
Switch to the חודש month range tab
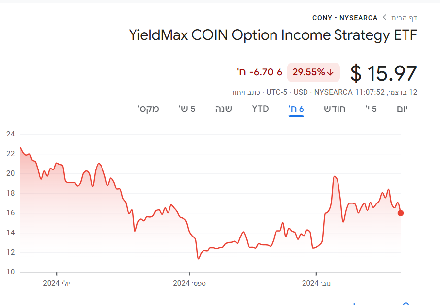[x=335, y=109]
